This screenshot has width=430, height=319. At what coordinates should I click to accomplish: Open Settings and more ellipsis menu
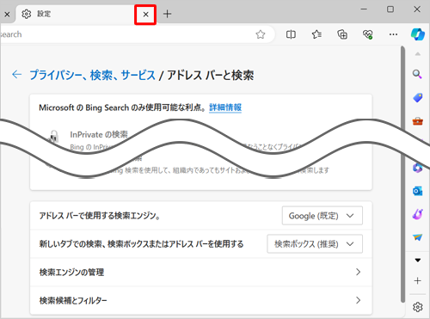pos(393,34)
